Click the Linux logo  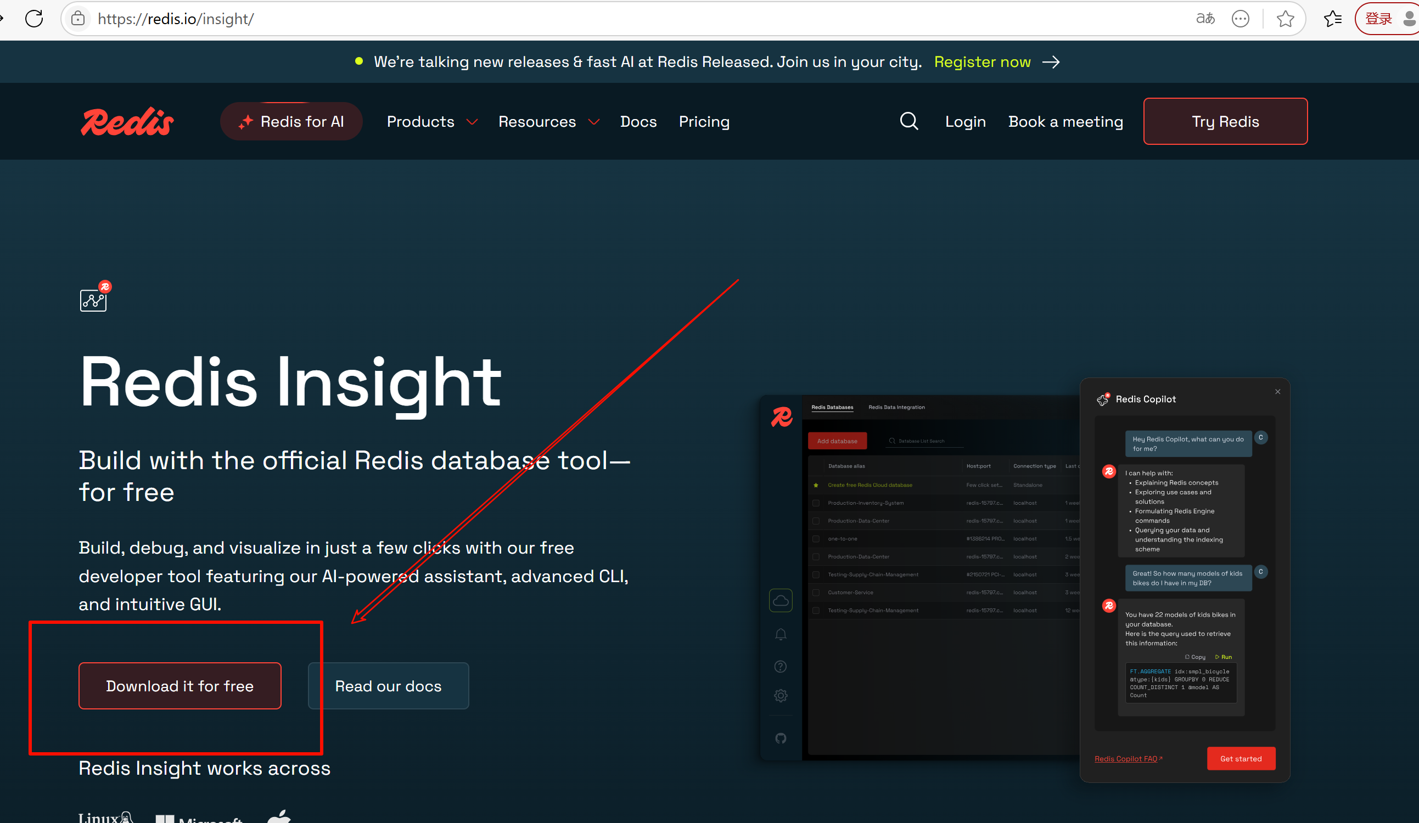tap(105, 818)
